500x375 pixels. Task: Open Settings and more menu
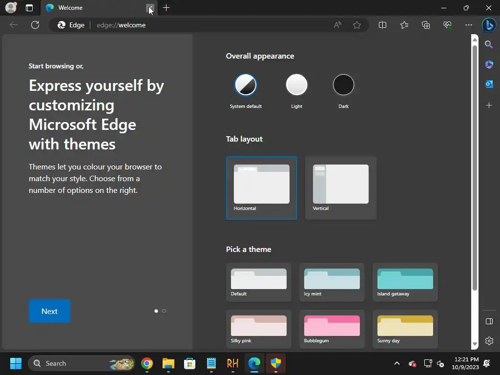tap(468, 25)
